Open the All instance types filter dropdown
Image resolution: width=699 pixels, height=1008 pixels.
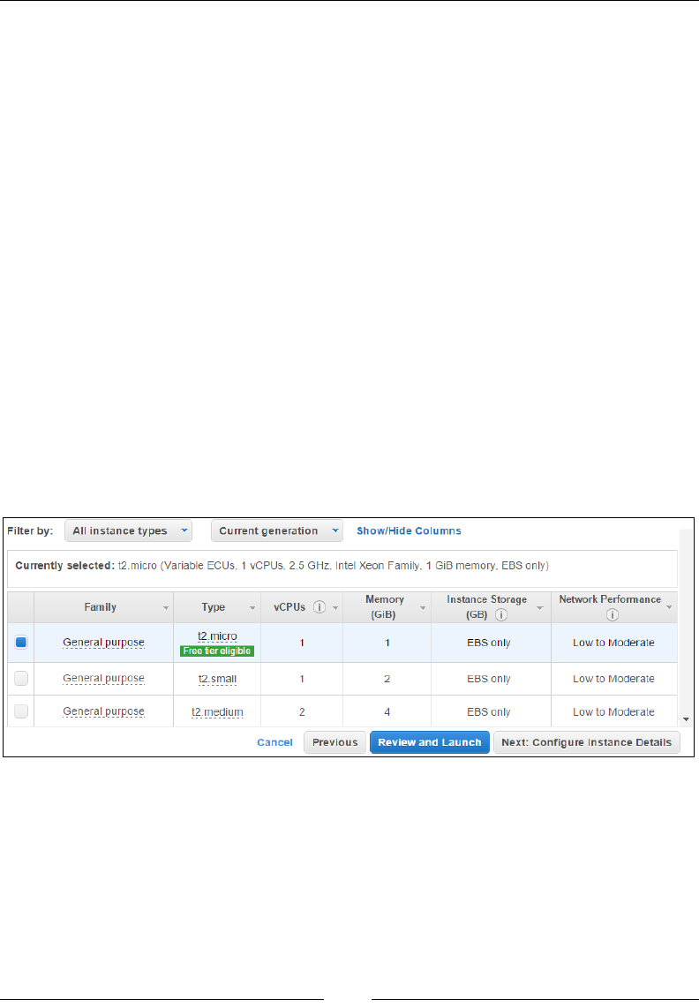coord(128,531)
